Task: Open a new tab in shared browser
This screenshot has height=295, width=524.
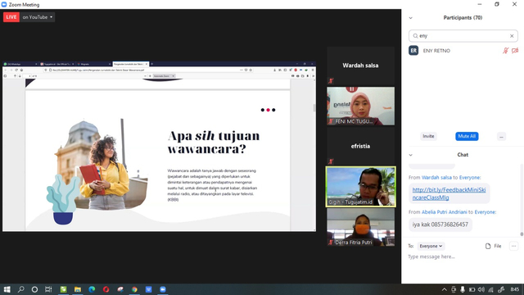Action: (x=151, y=64)
